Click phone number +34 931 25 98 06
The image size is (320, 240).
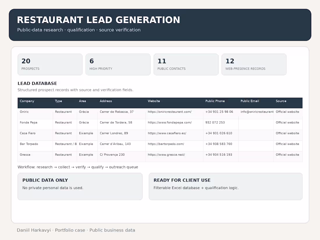pos(219,112)
